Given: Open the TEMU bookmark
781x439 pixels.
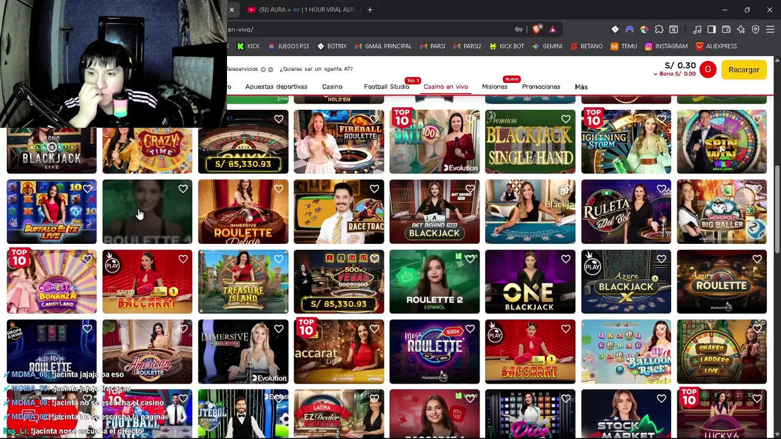Looking at the screenshot, I should click(624, 46).
